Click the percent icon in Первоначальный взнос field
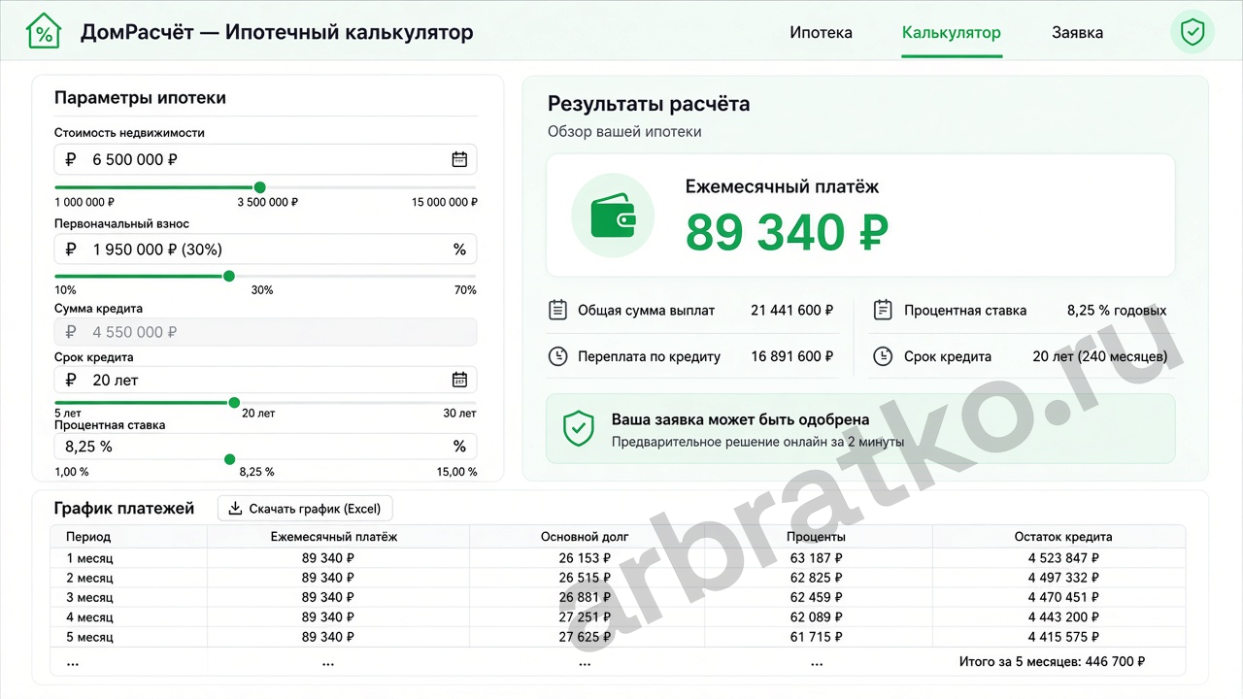 click(x=459, y=250)
